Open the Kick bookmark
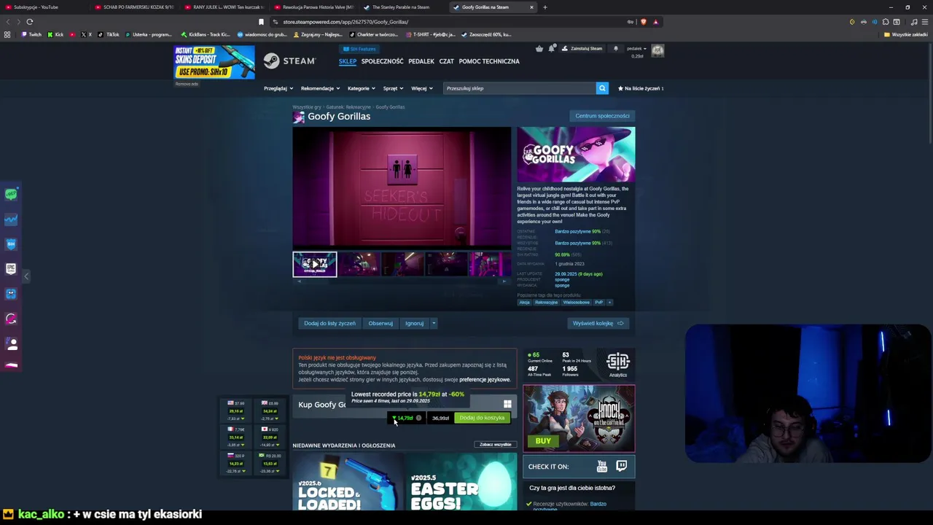 pos(55,34)
